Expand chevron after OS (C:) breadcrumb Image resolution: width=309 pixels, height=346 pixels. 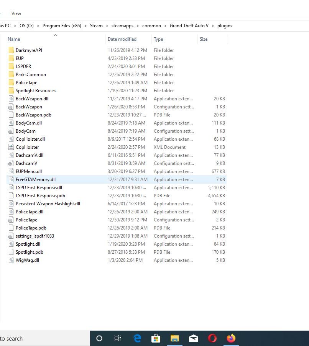[38, 26]
